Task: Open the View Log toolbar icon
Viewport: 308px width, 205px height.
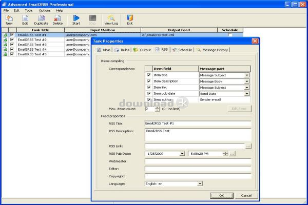Action: (111, 20)
